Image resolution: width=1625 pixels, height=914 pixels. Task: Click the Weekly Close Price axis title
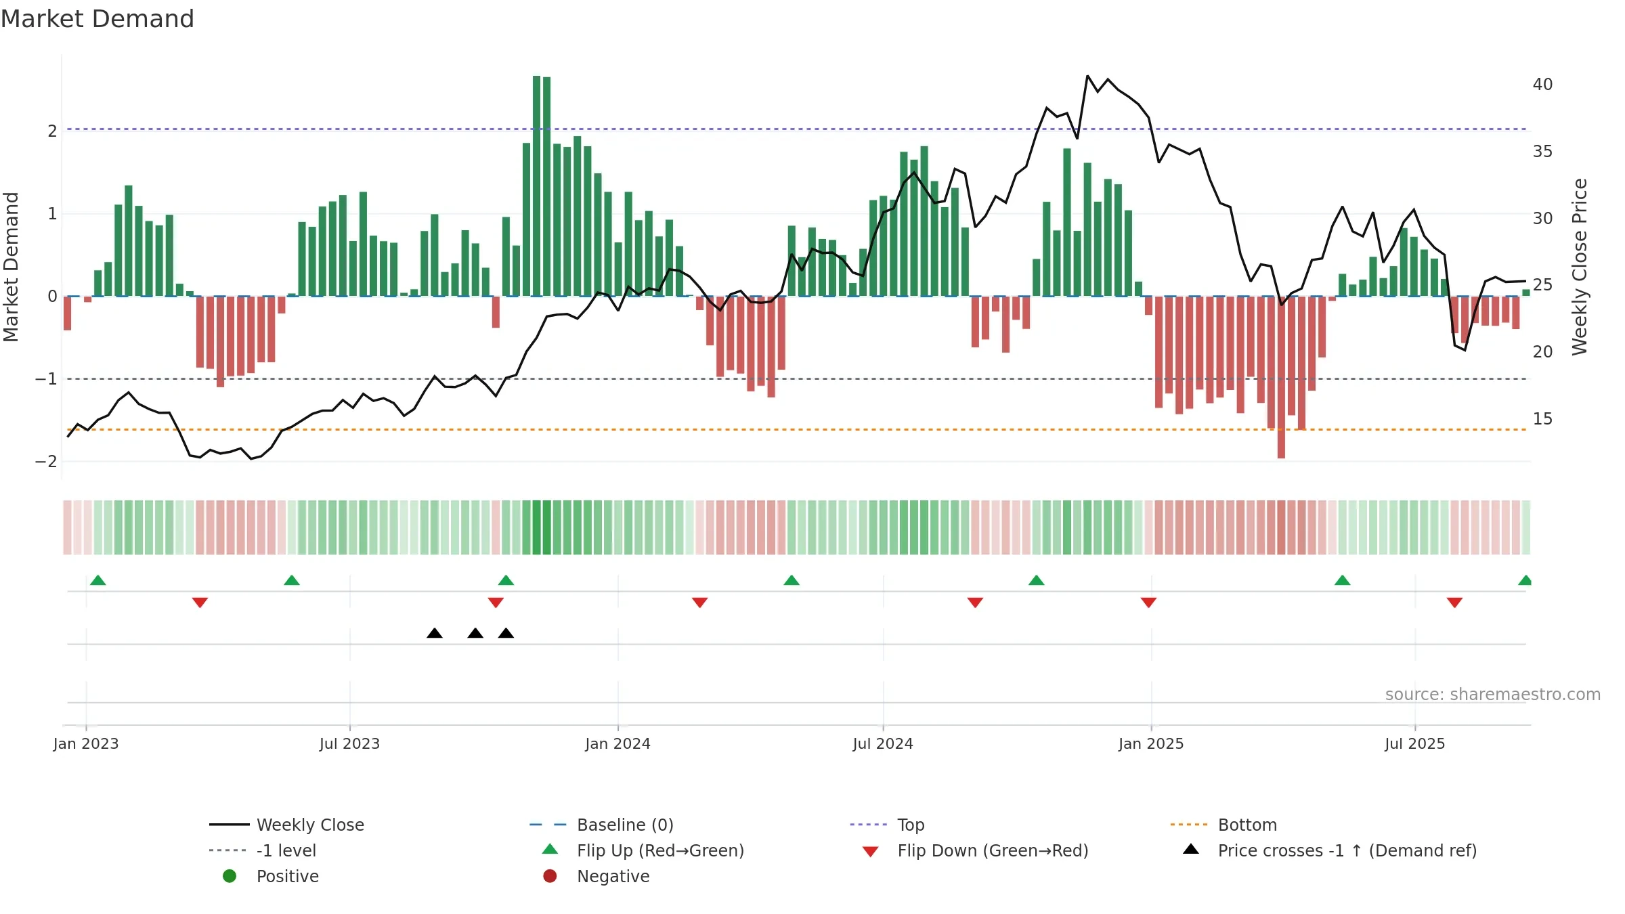(1580, 267)
